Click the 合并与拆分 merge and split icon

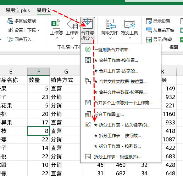click(88, 23)
